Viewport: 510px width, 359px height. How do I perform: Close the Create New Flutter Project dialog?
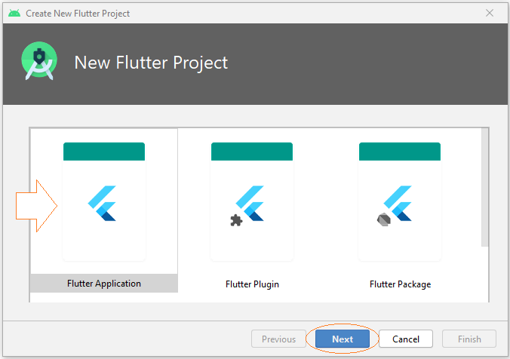click(489, 13)
